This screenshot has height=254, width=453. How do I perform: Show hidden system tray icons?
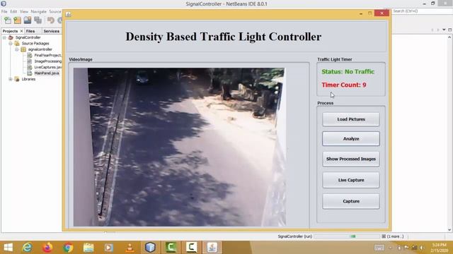point(390,248)
